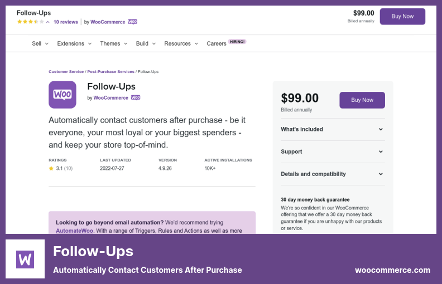442x284 pixels.
Task: Open the Resources dropdown menu
Action: tap(181, 43)
